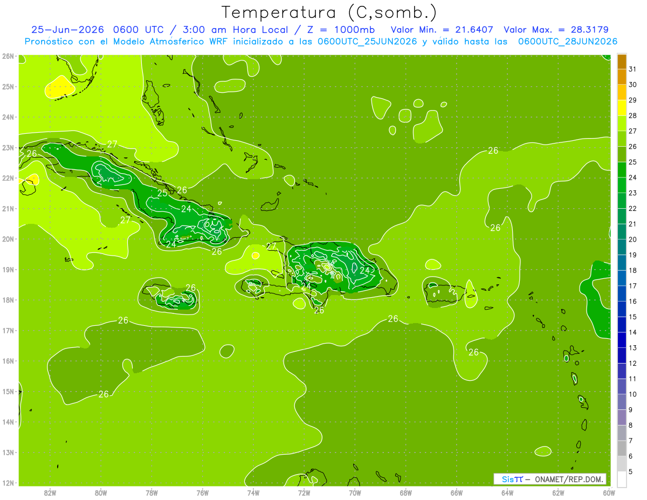Click the legend swatch between 26 and 27

[622, 139]
